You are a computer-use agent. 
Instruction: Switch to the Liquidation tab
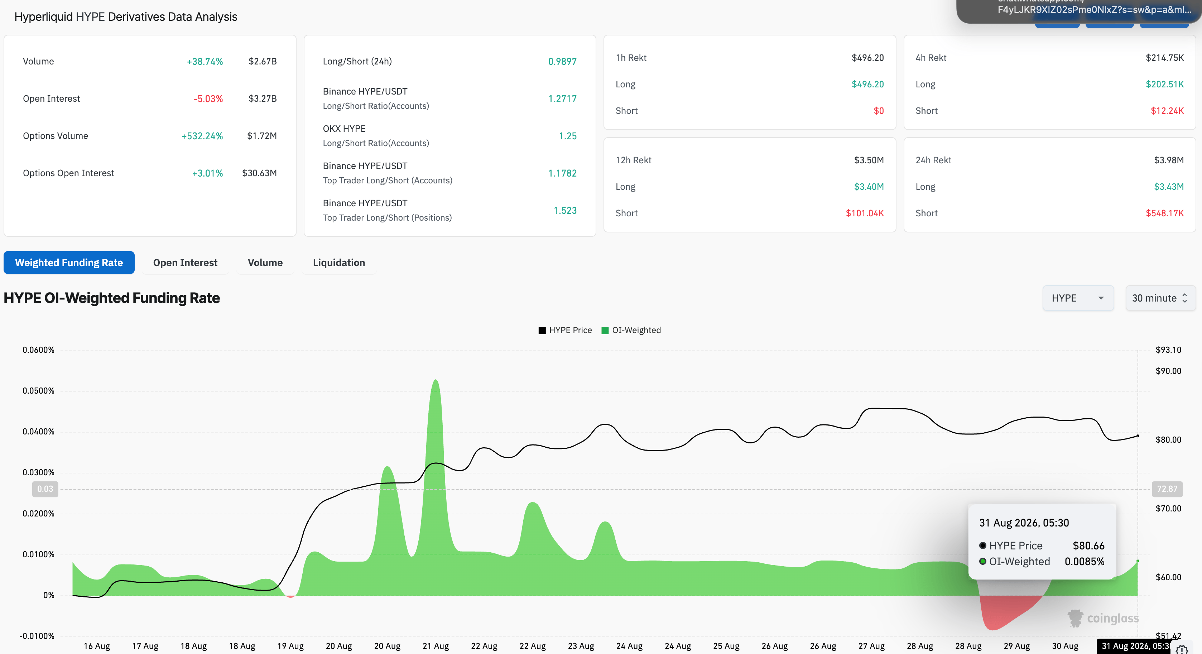(x=339, y=263)
